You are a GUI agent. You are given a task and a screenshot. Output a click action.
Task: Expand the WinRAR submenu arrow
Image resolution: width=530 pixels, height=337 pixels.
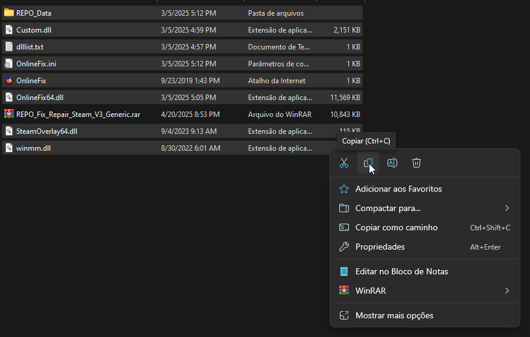pos(507,291)
